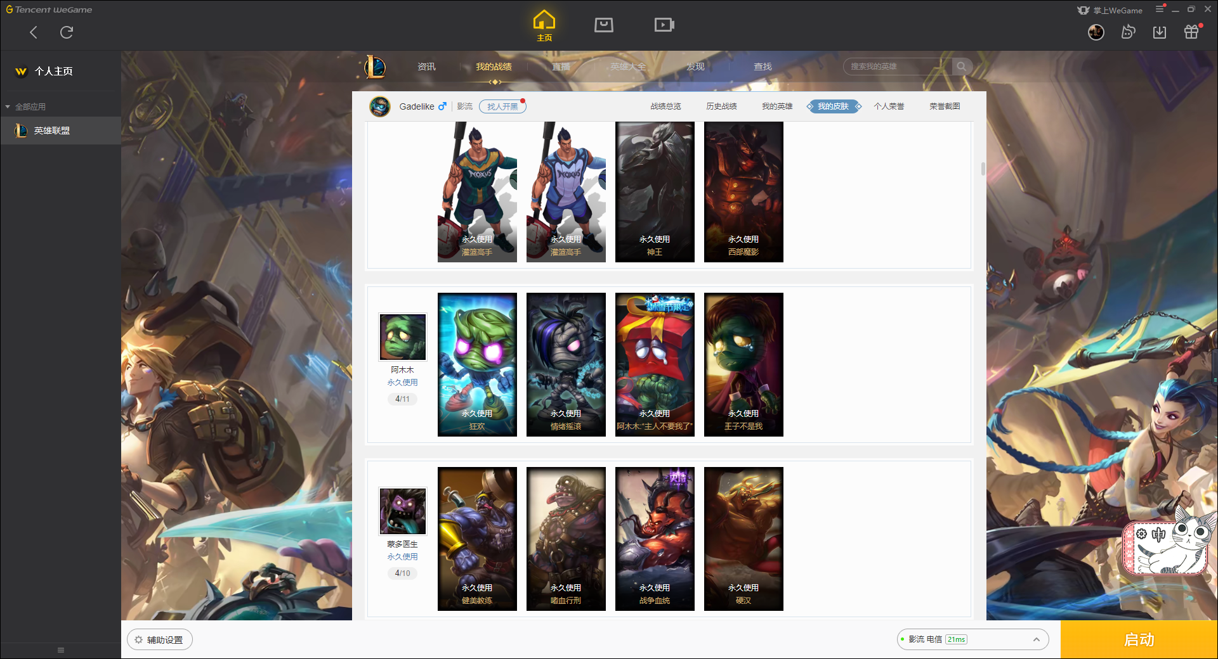The width and height of the screenshot is (1218, 659).
Task: Click the 搜索我的英雄 search field
Action: tap(898, 67)
